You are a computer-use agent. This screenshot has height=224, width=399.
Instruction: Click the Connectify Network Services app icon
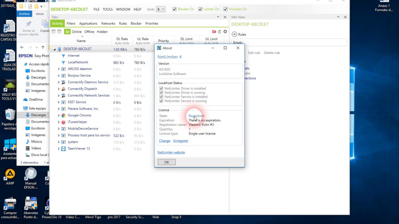tap(63, 96)
